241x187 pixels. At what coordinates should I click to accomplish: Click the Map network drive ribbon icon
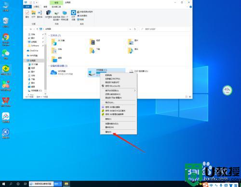tap(56, 13)
